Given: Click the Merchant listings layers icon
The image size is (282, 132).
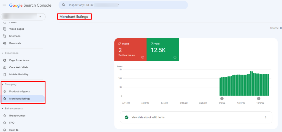Looking at the screenshot, I should pos(5,99).
